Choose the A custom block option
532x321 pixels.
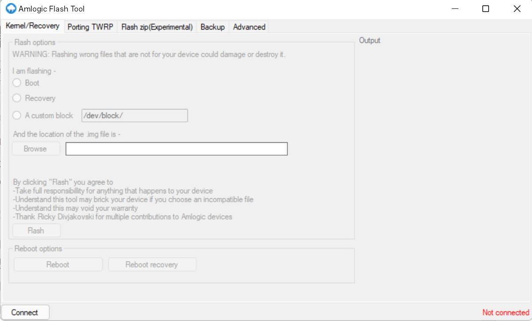16,115
